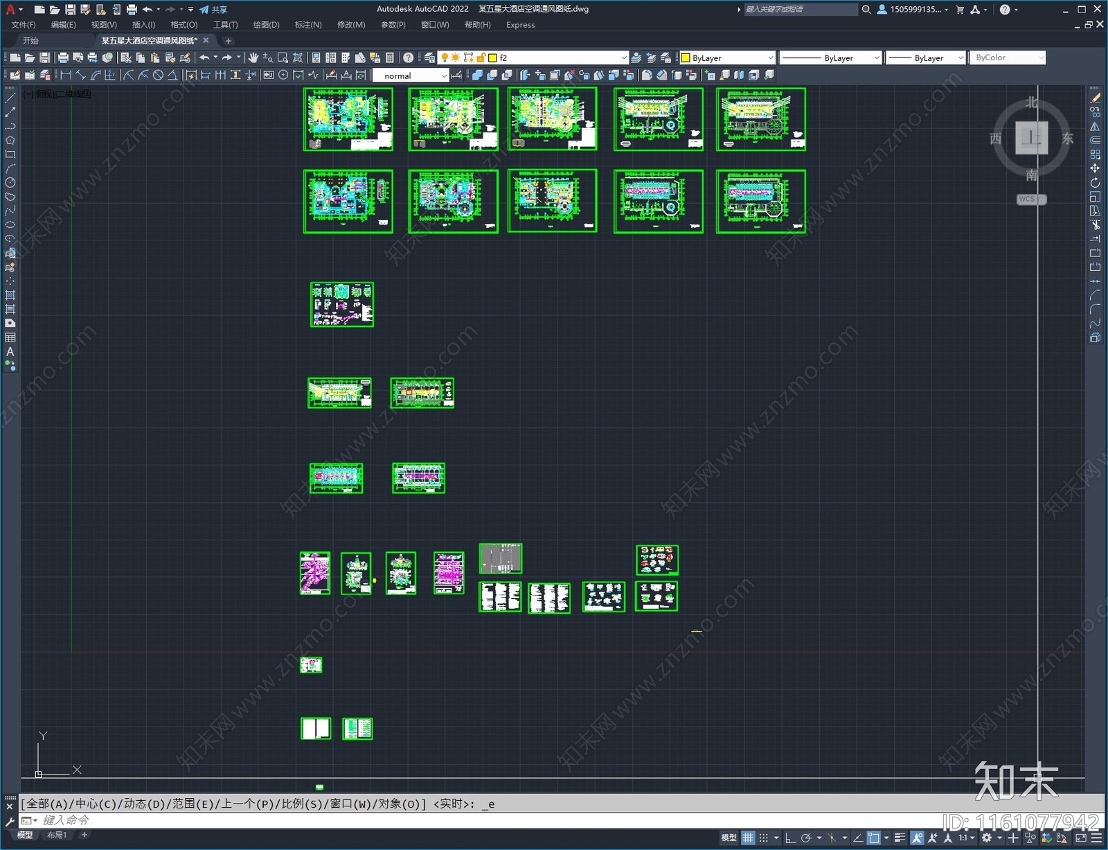Click the ViewCube 上 top face
The image size is (1108, 850).
[1031, 137]
